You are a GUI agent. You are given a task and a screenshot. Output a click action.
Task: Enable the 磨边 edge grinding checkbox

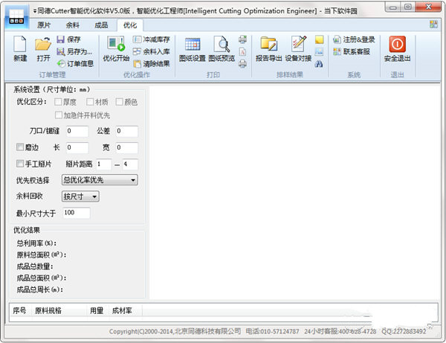(19, 147)
